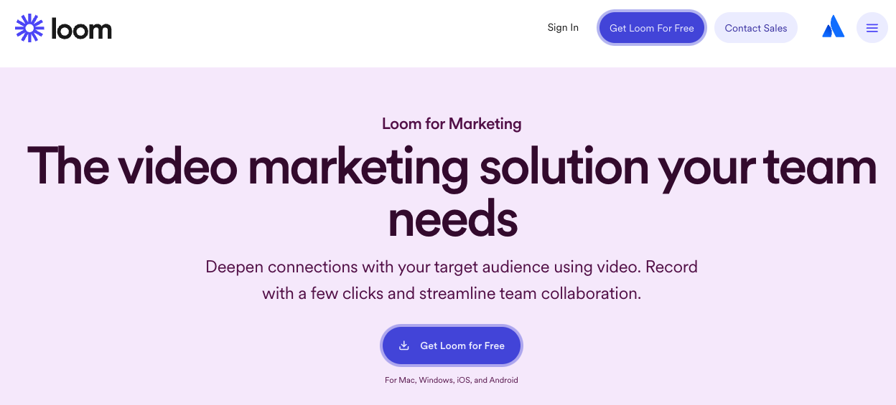The image size is (896, 405).
Task: Select the Contact Sales button
Action: (x=755, y=28)
